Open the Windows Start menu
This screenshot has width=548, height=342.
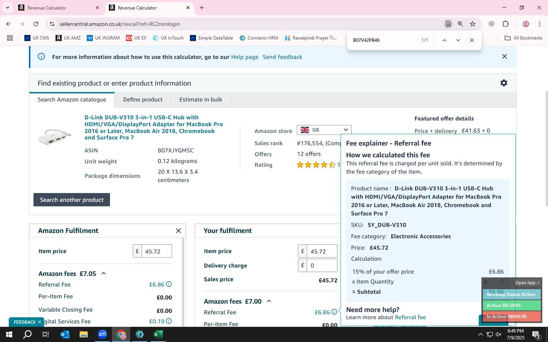click(9, 334)
